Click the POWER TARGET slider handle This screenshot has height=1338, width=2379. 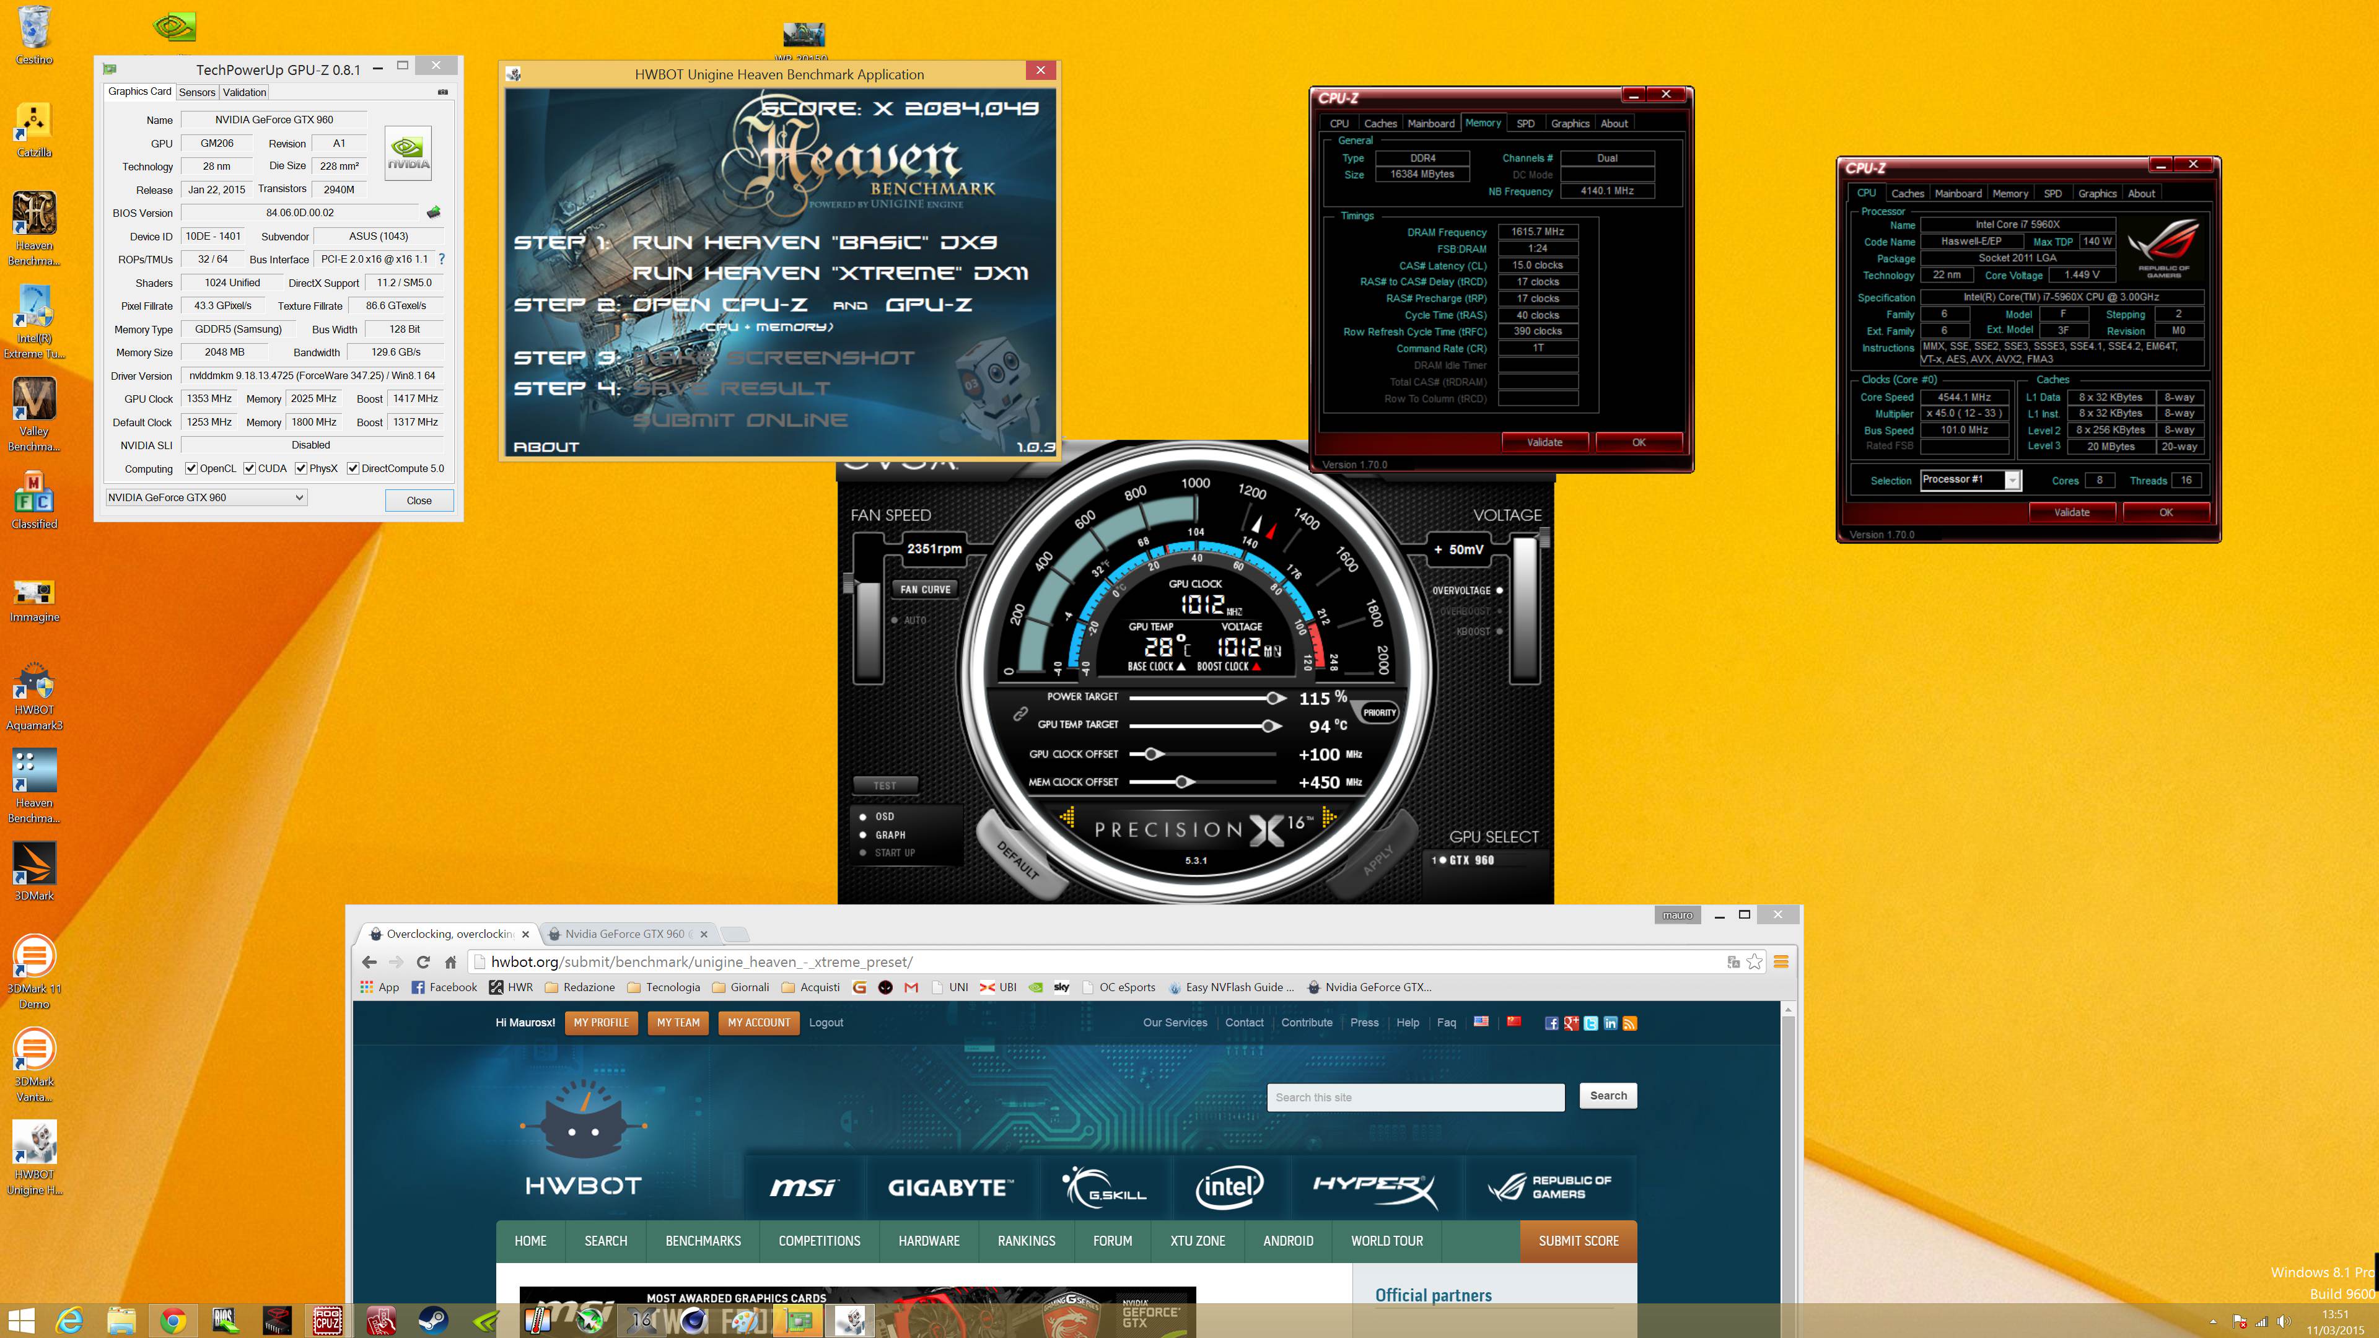(x=1276, y=698)
